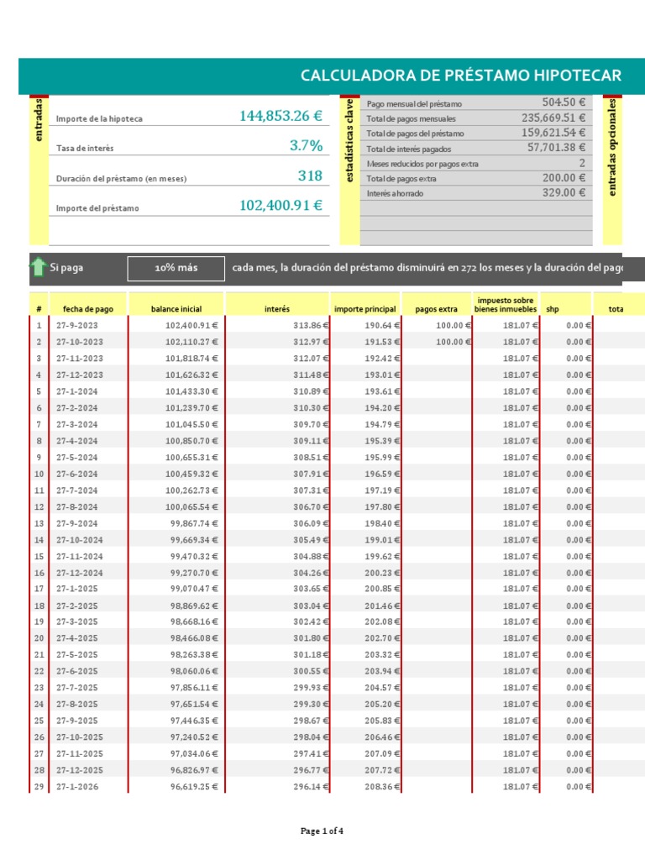Select 'Total de pagos del préstamo' value 159,621.54 €

point(553,132)
